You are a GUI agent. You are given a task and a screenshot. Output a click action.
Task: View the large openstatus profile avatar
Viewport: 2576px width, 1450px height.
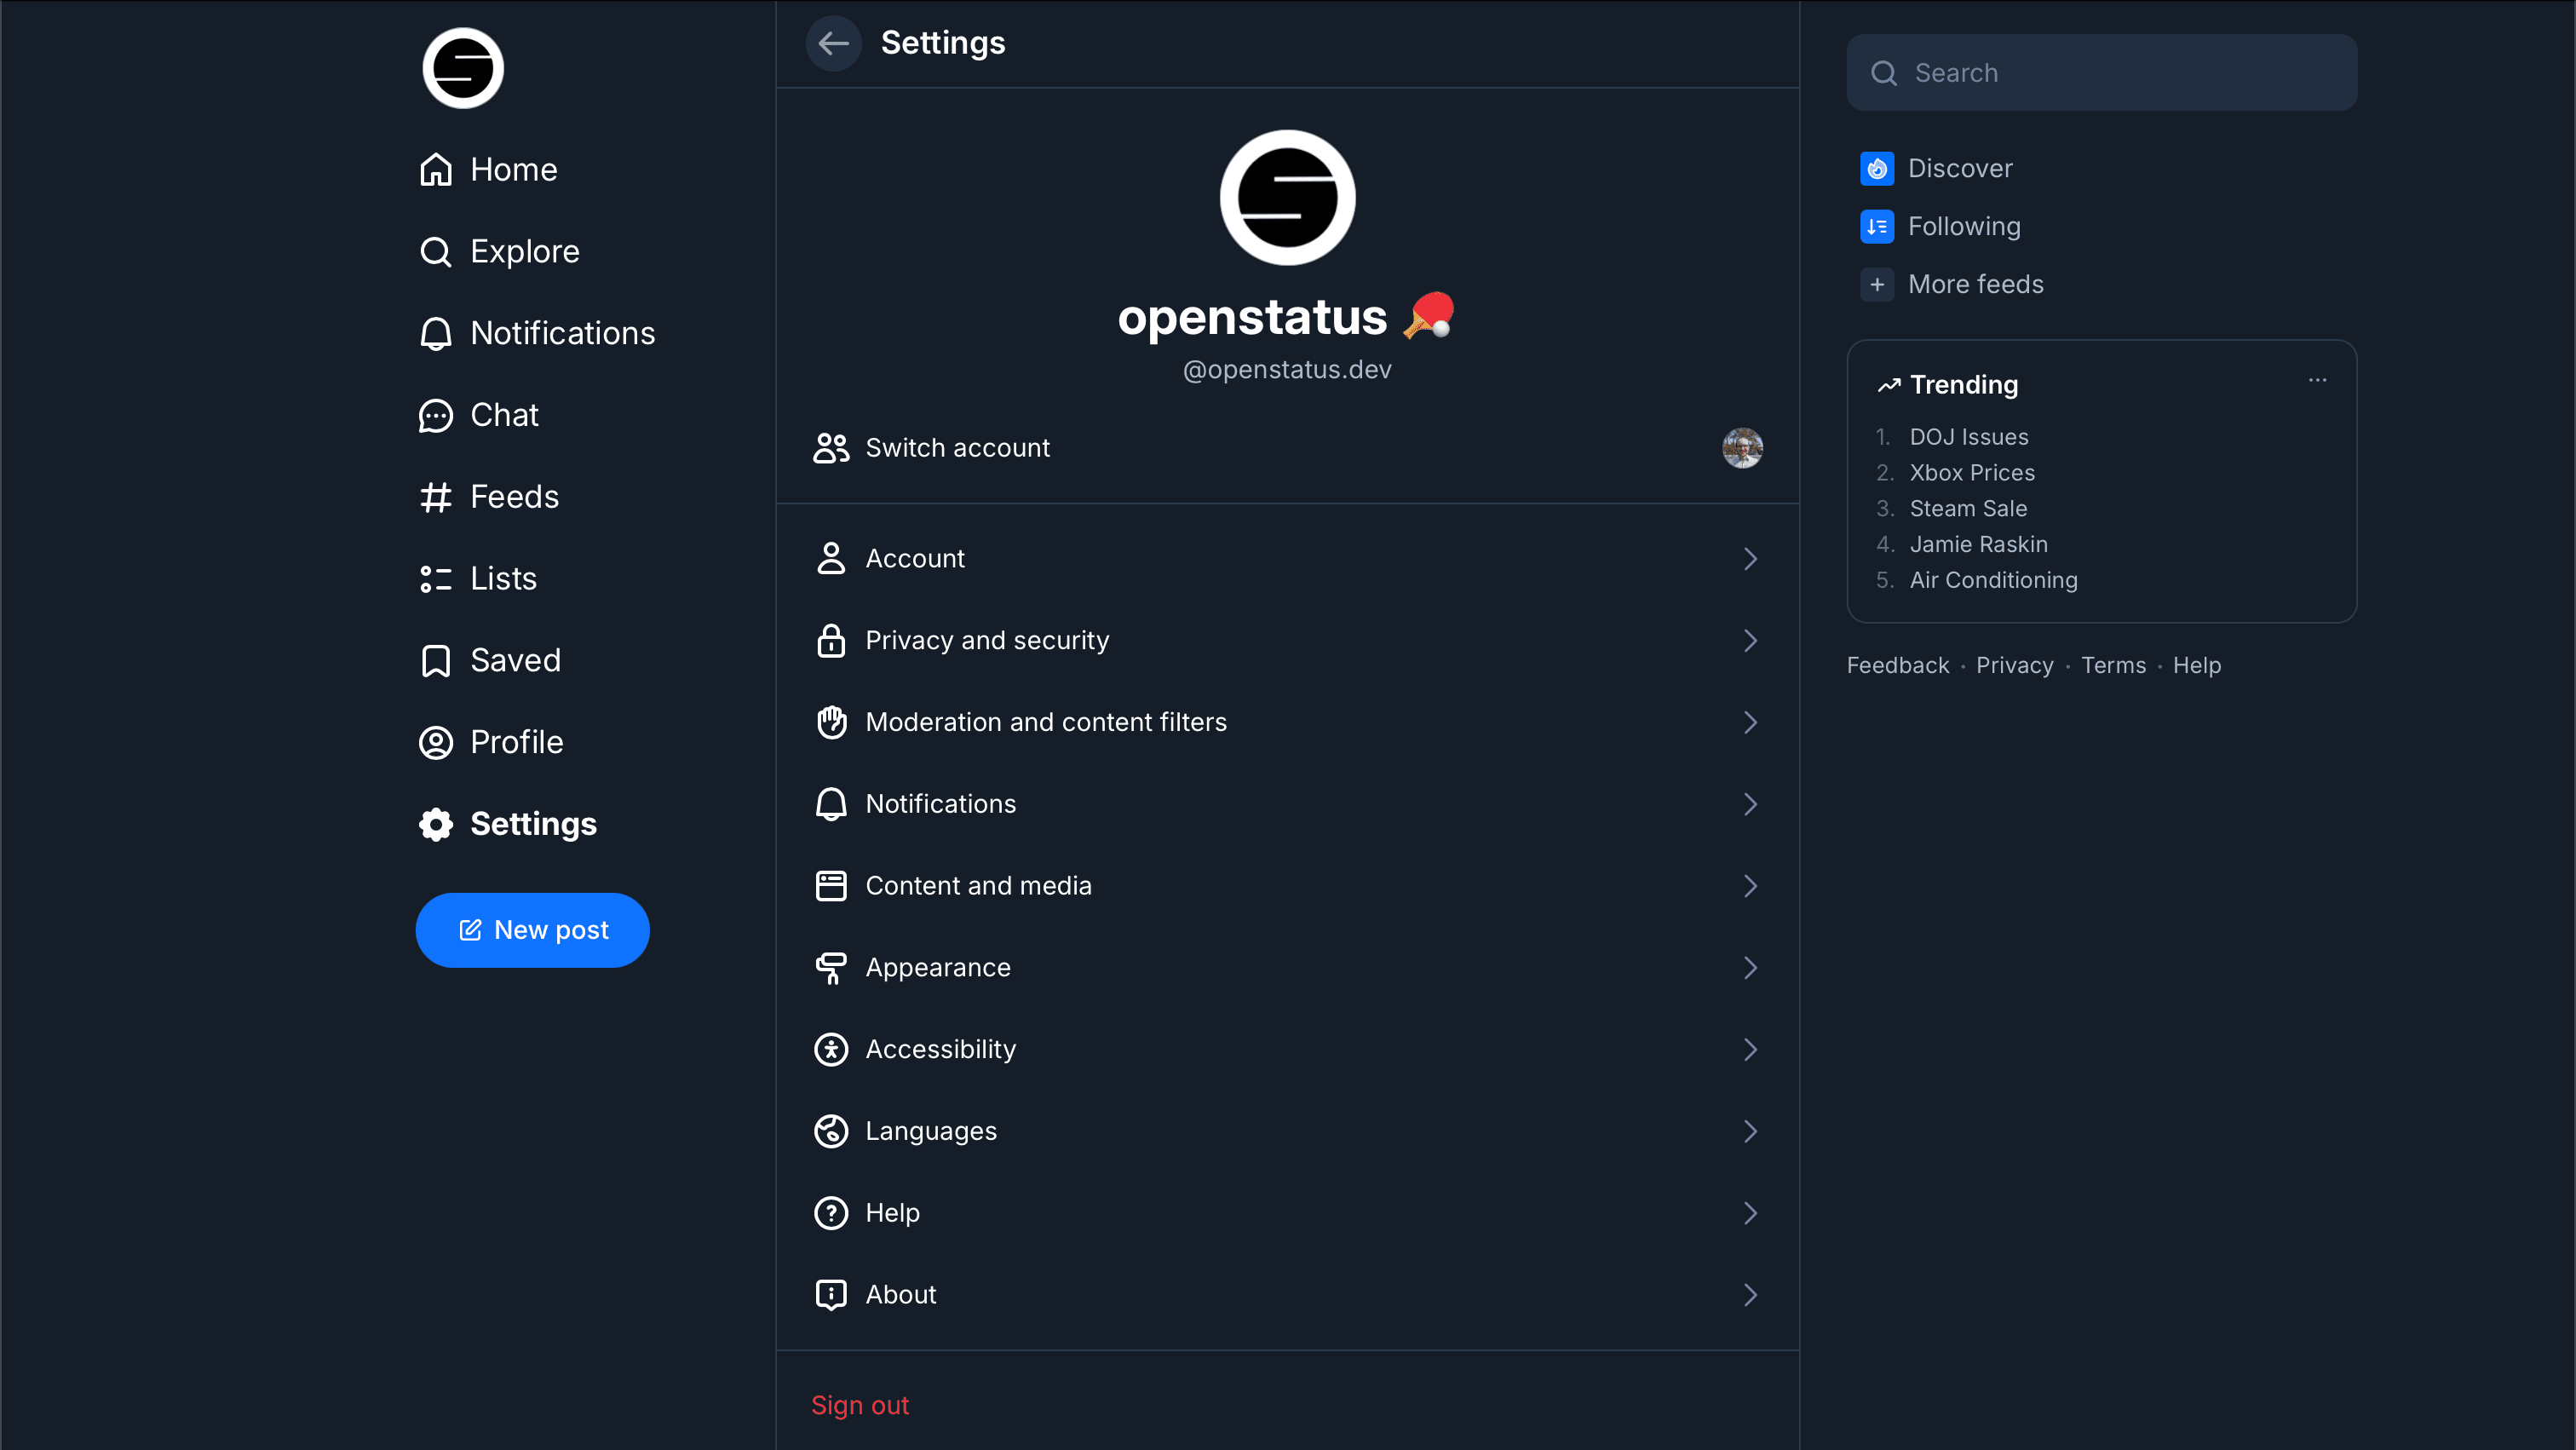click(x=1287, y=197)
